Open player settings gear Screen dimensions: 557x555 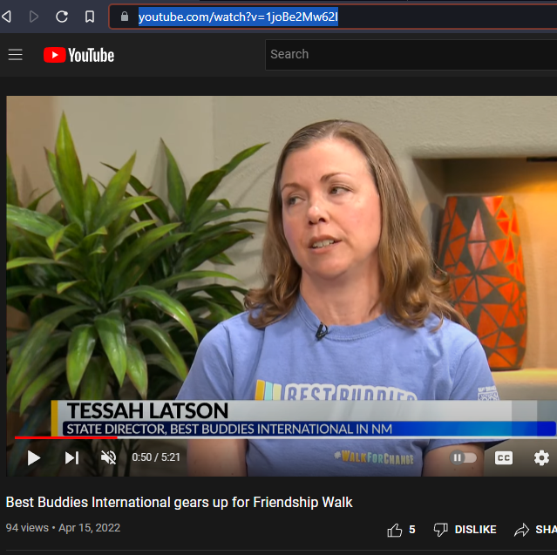(x=541, y=457)
